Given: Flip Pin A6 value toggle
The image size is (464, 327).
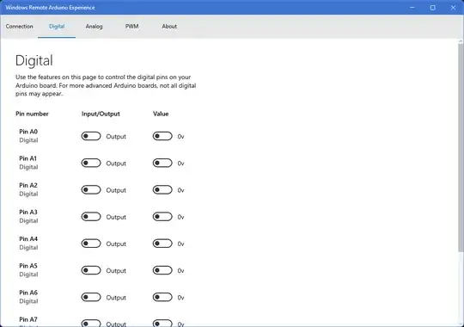Looking at the screenshot, I should coord(162,298).
